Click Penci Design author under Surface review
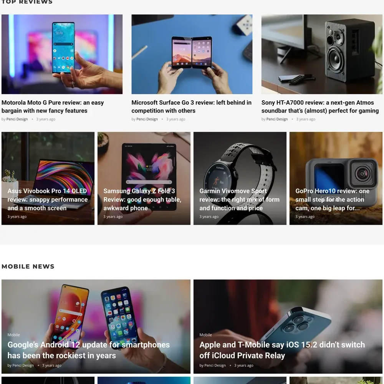Image resolution: width=384 pixels, height=384 pixels. [x=147, y=119]
